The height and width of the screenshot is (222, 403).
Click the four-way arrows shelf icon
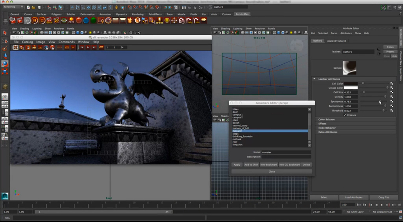[174, 20]
